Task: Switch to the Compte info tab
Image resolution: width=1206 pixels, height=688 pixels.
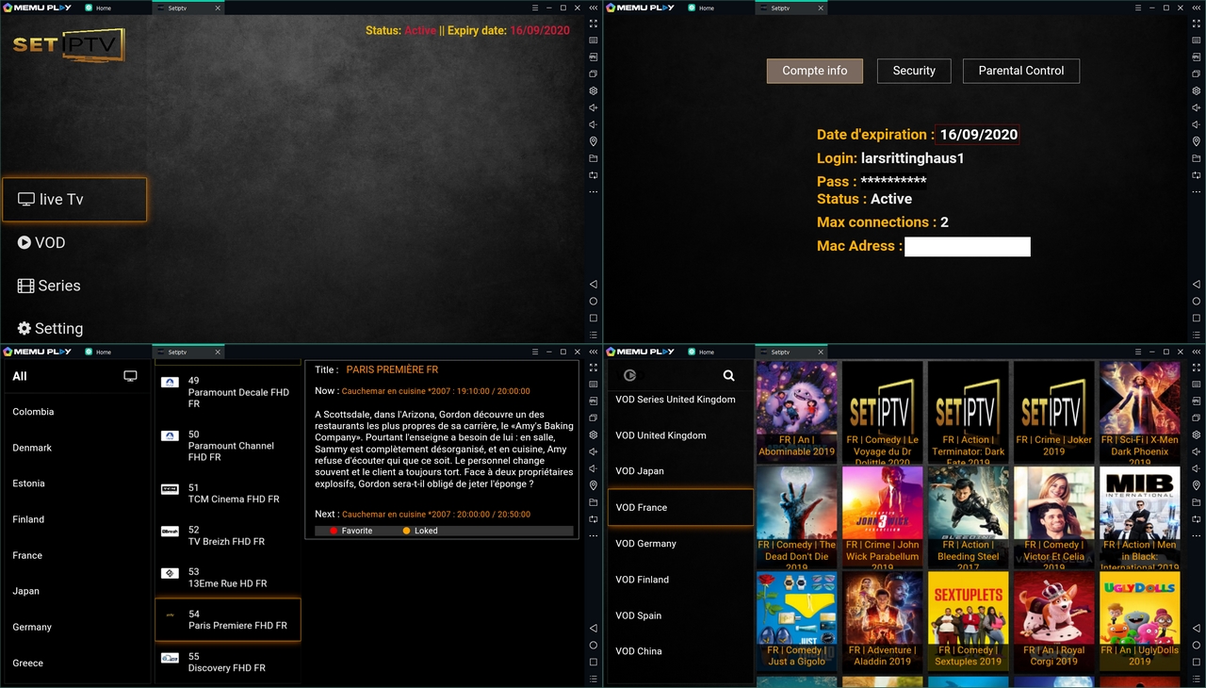Action: pos(815,71)
